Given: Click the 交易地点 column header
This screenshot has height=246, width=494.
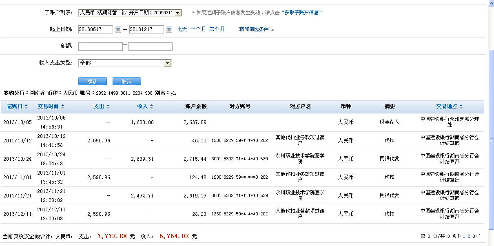Looking at the screenshot, I should tap(447, 106).
